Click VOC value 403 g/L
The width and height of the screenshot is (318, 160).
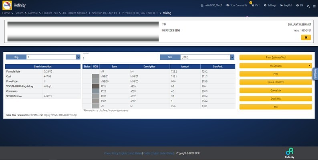48,87
